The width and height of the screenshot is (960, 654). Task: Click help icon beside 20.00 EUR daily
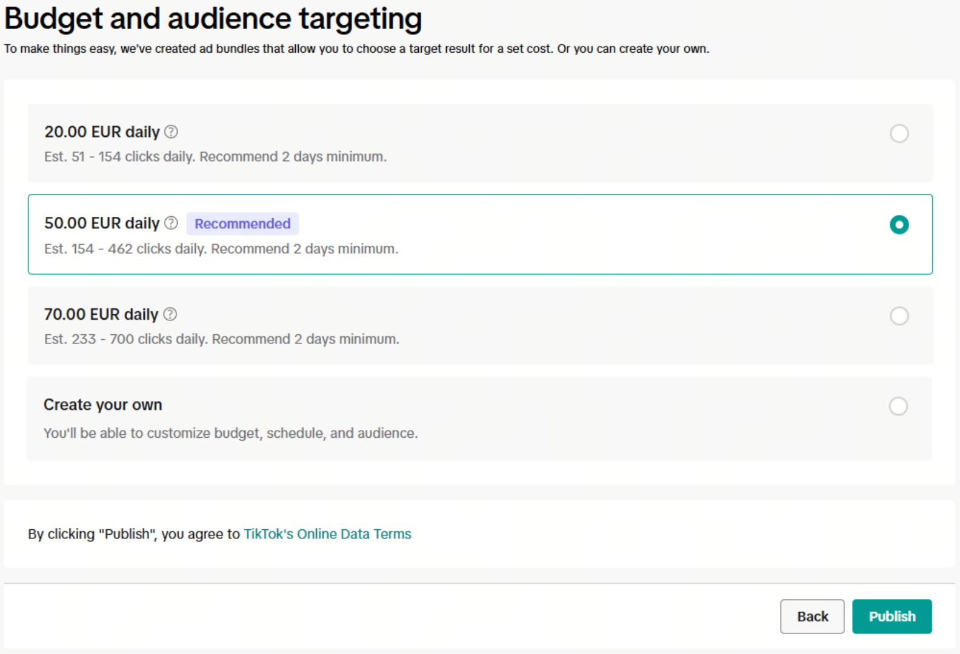[x=172, y=131]
